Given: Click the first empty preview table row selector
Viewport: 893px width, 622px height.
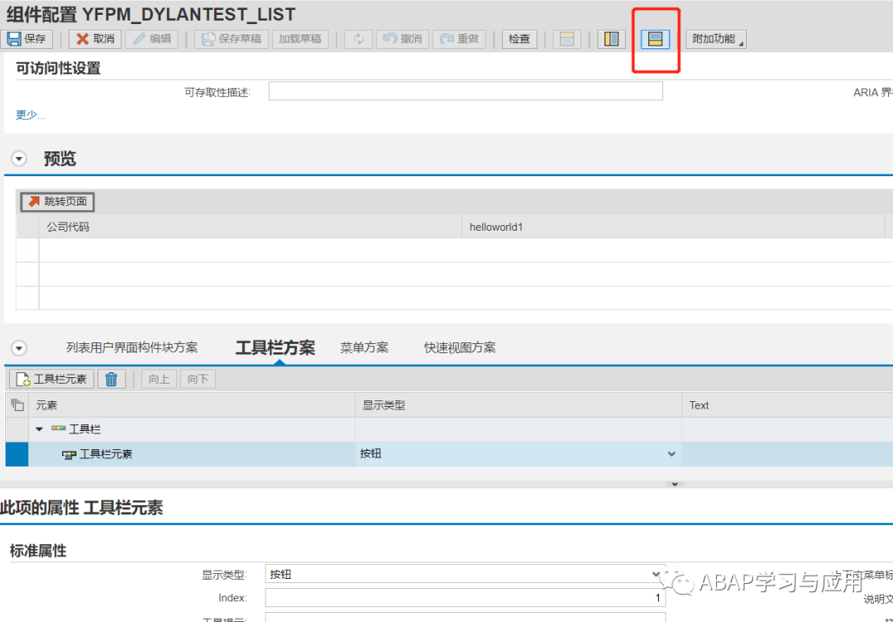Looking at the screenshot, I should (27, 251).
